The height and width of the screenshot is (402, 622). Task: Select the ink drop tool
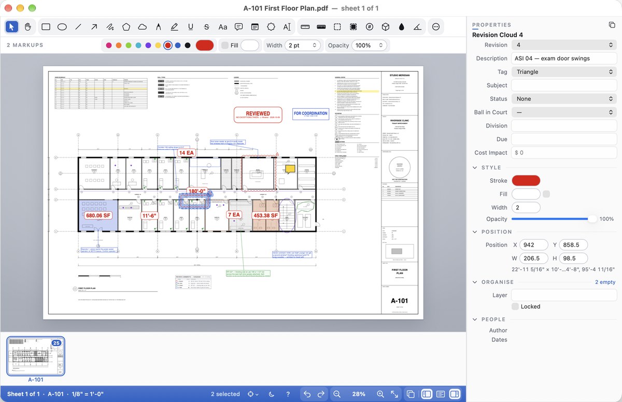coord(401,27)
